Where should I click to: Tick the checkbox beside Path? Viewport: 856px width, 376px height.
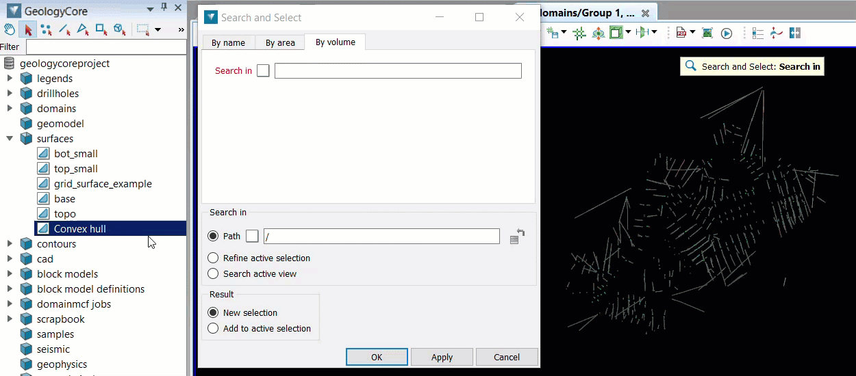[252, 236]
